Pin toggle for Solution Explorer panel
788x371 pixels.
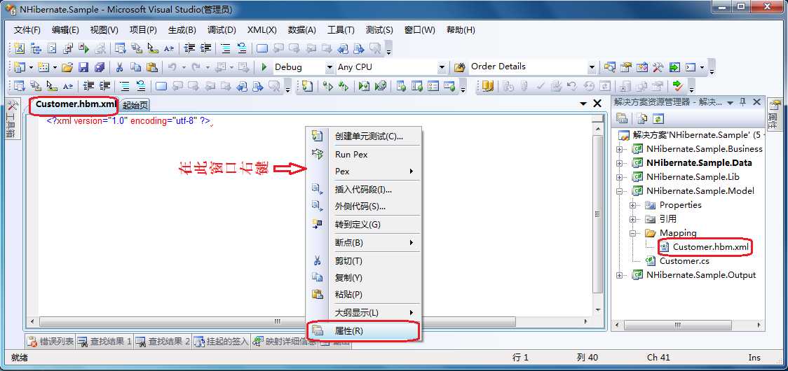coord(743,102)
